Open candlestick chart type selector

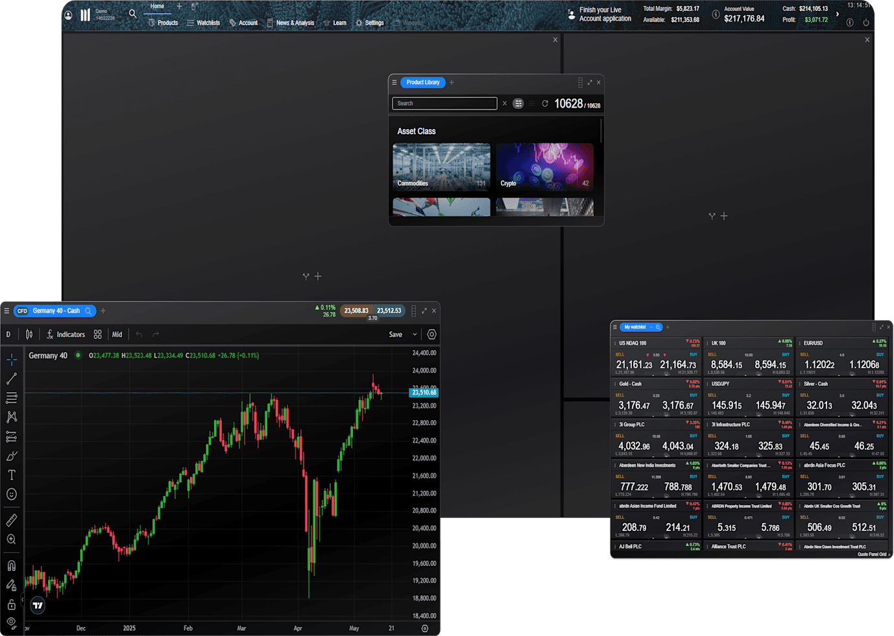coord(29,335)
